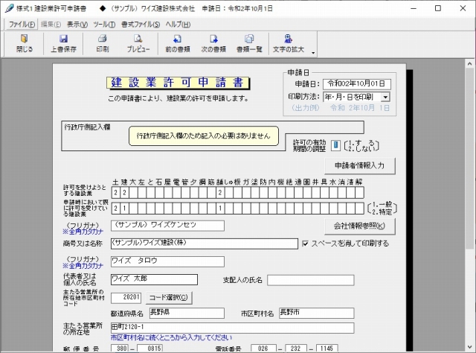The image size is (476, 353).
Task: Click the 申請者情報入力 button
Action: [359, 165]
